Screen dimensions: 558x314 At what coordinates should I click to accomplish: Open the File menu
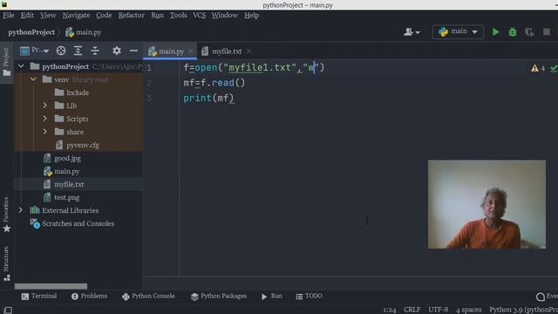[x=9, y=16]
